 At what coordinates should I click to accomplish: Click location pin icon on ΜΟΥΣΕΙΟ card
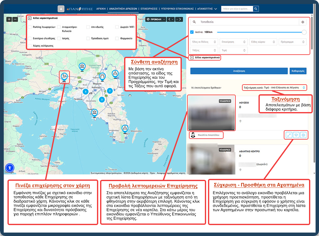coord(240,121)
